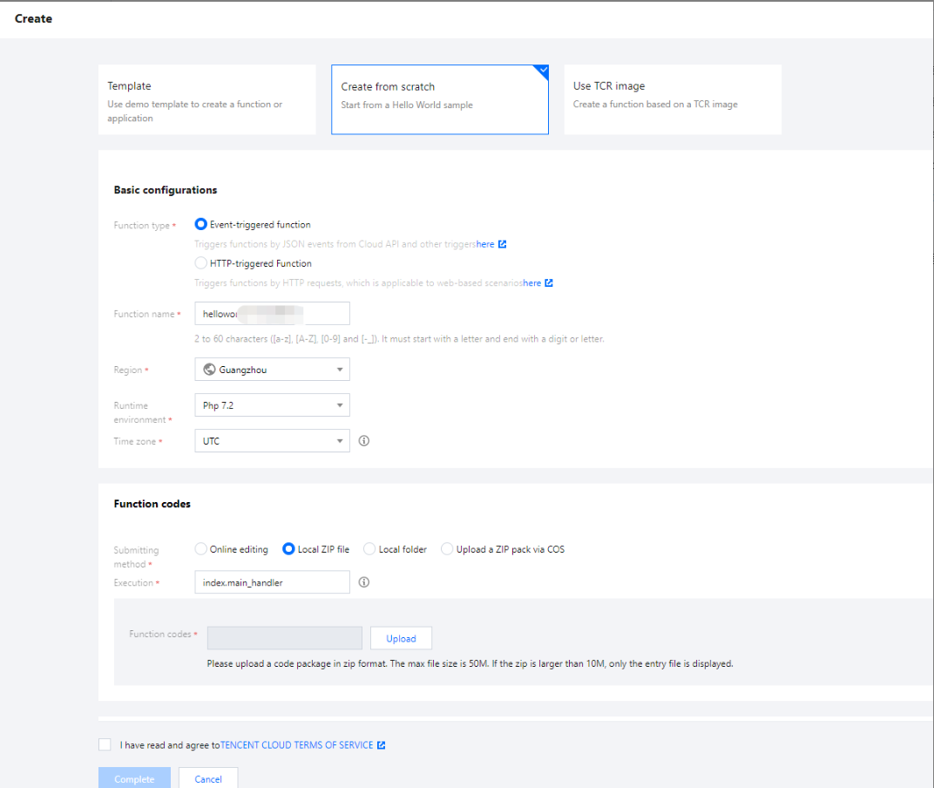The image size is (934, 788).
Task: Switch to the Template creation card
Action: 206,99
